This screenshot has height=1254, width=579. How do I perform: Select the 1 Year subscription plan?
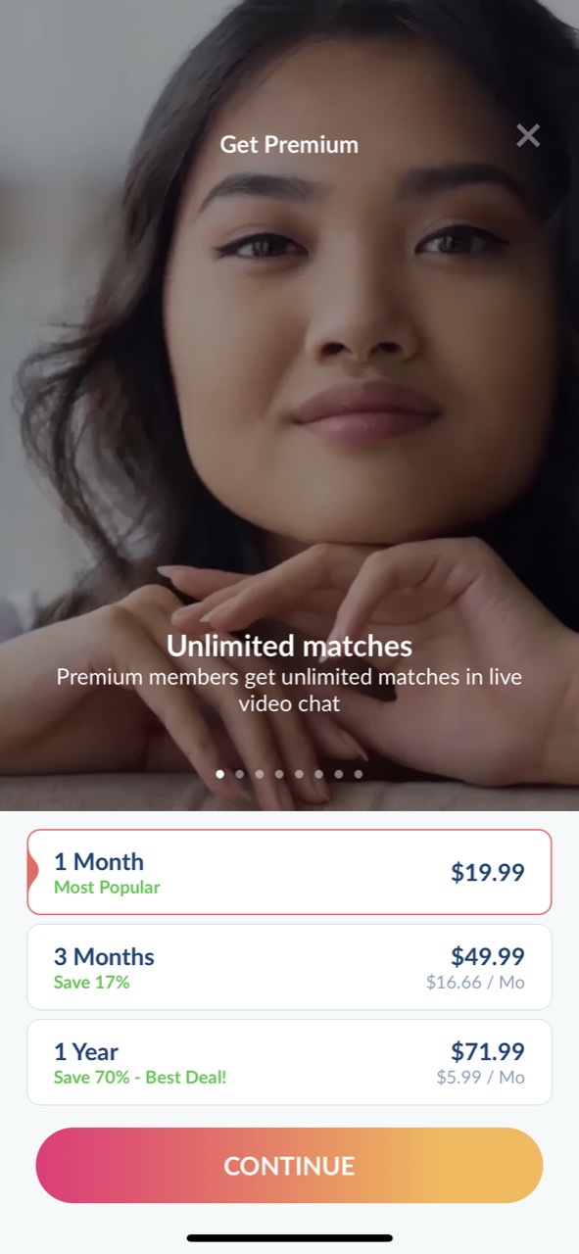289,1061
